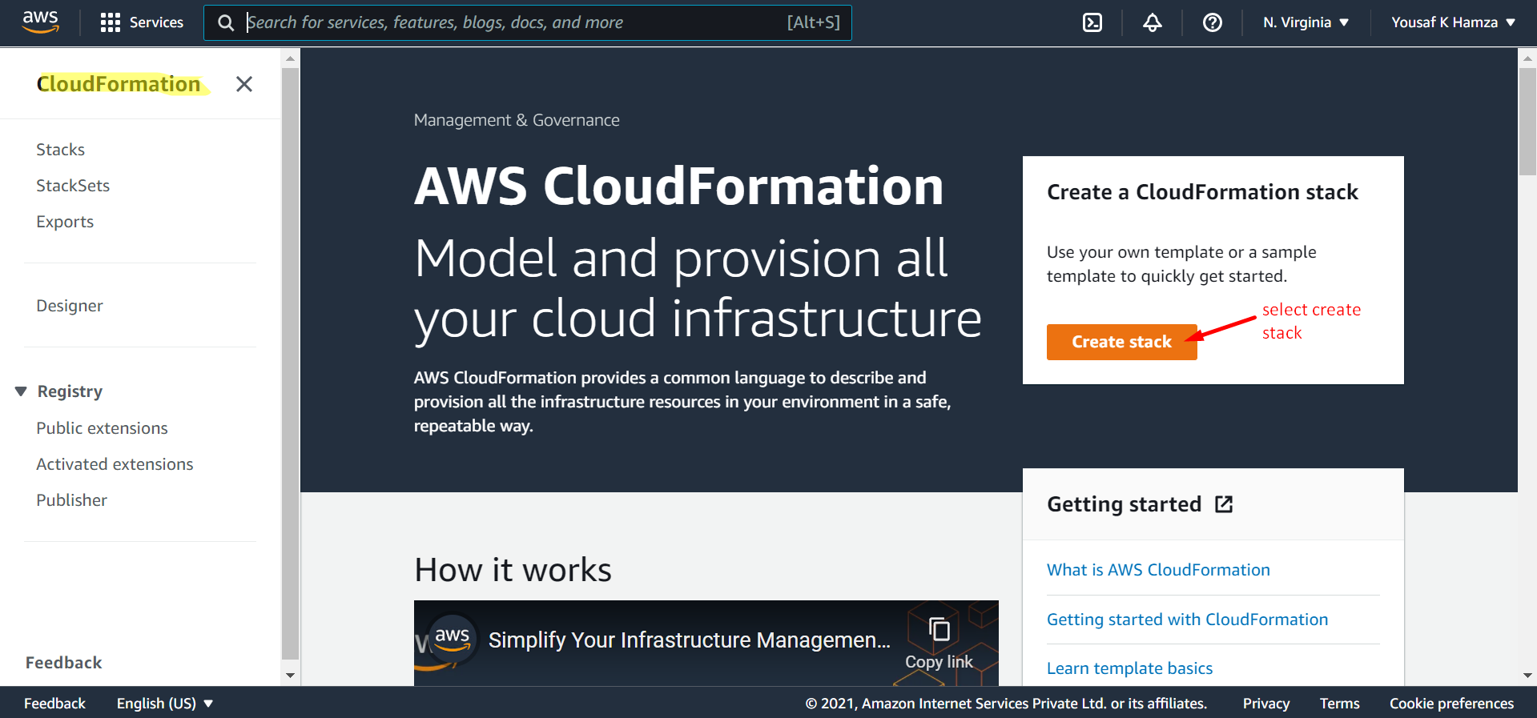Viewport: 1537px width, 718px height.
Task: Open the N. Virginia region dropdown
Action: click(x=1306, y=22)
